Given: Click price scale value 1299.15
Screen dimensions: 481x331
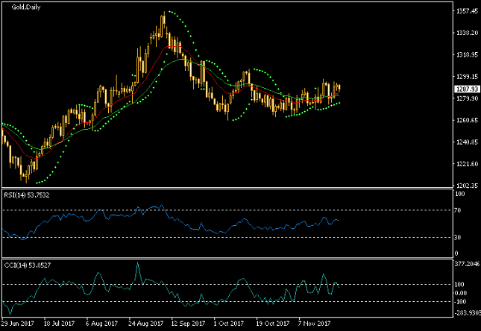Looking at the screenshot, I should pos(467,77).
